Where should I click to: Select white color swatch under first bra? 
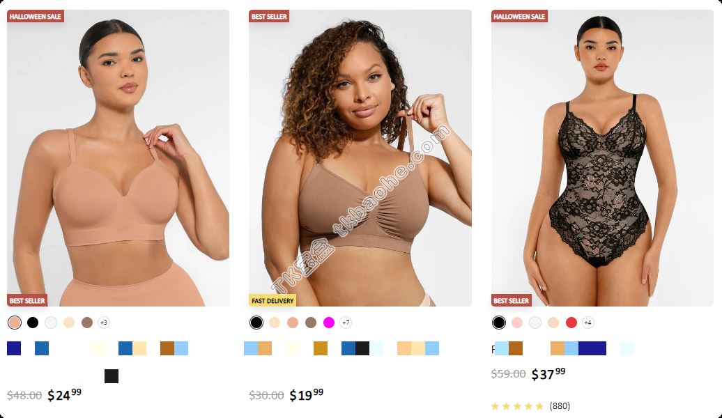click(51, 323)
